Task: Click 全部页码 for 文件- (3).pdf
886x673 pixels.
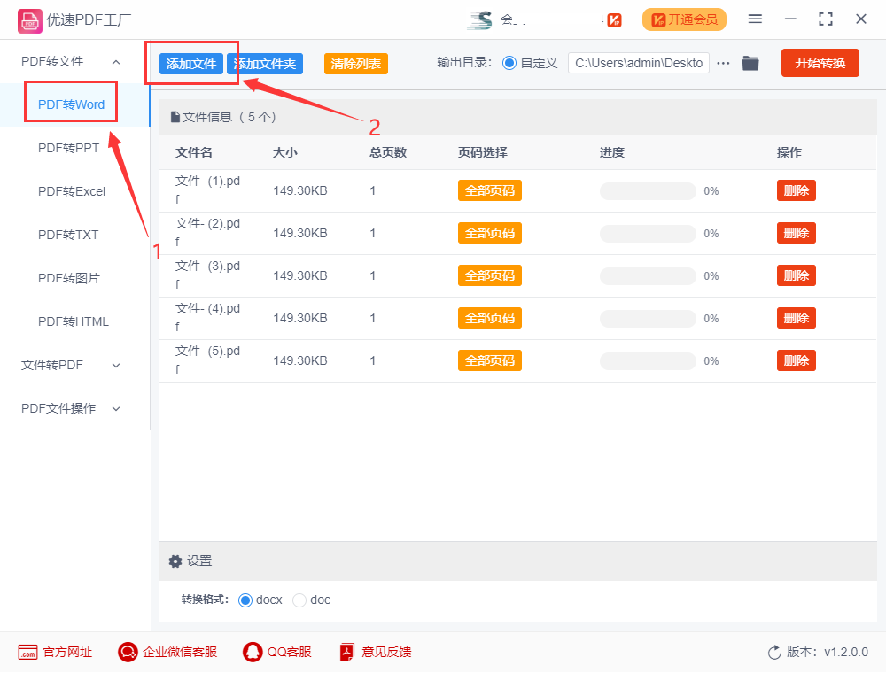Action: (x=489, y=275)
